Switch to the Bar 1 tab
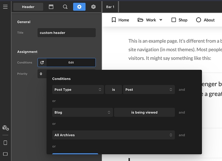This screenshot has width=222, height=161. (x=110, y=7)
